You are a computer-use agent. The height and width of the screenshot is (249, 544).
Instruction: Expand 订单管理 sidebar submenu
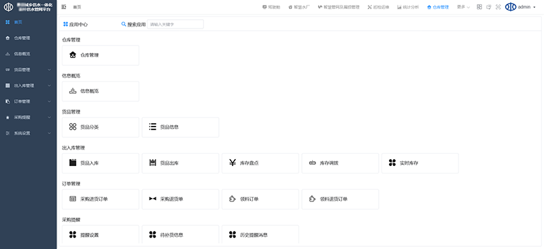[28, 101]
